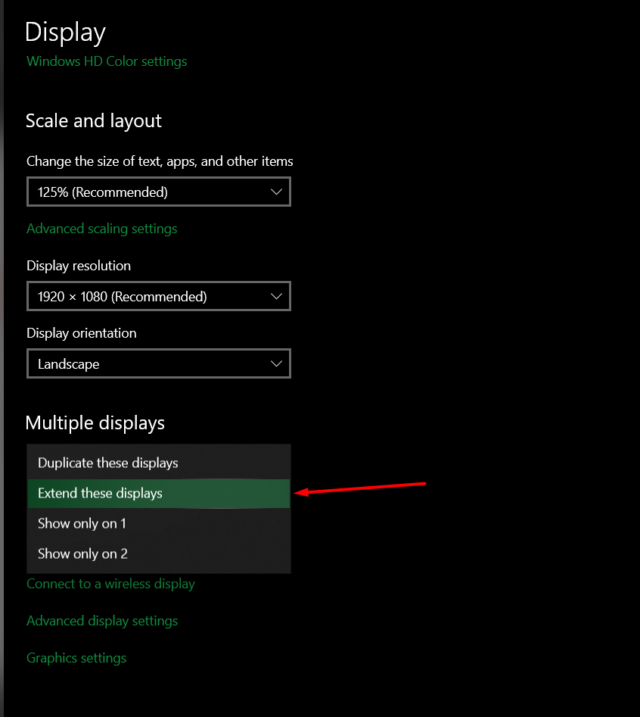Click the Multiple displays heading

click(95, 422)
